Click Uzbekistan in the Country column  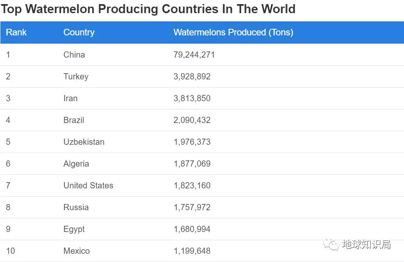(x=84, y=142)
